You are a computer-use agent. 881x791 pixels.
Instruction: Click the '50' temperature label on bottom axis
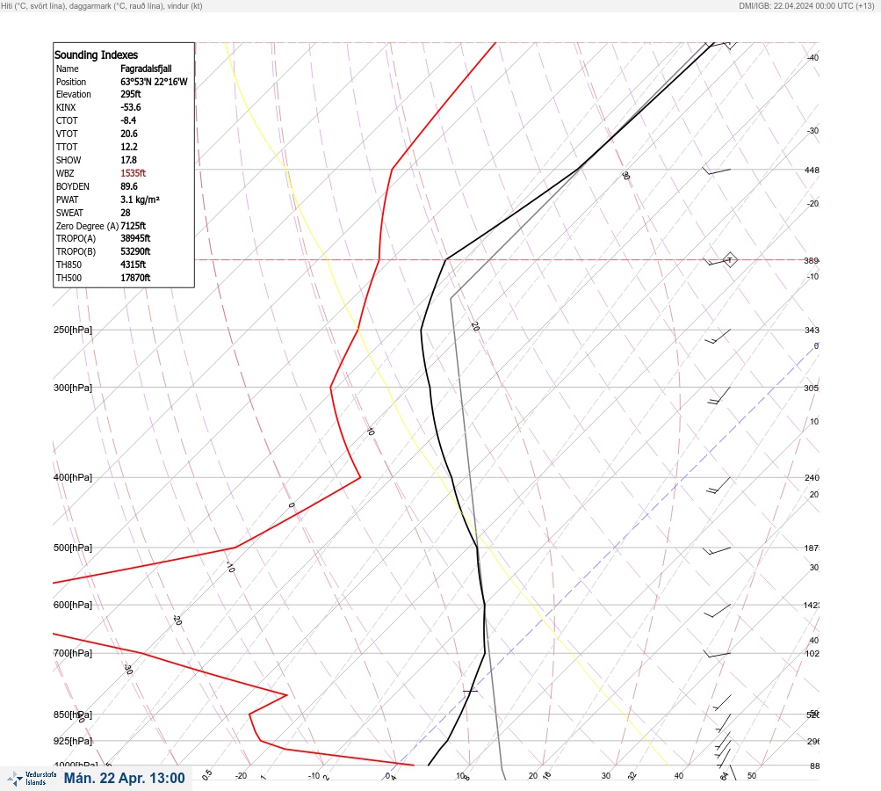pyautogui.click(x=752, y=776)
